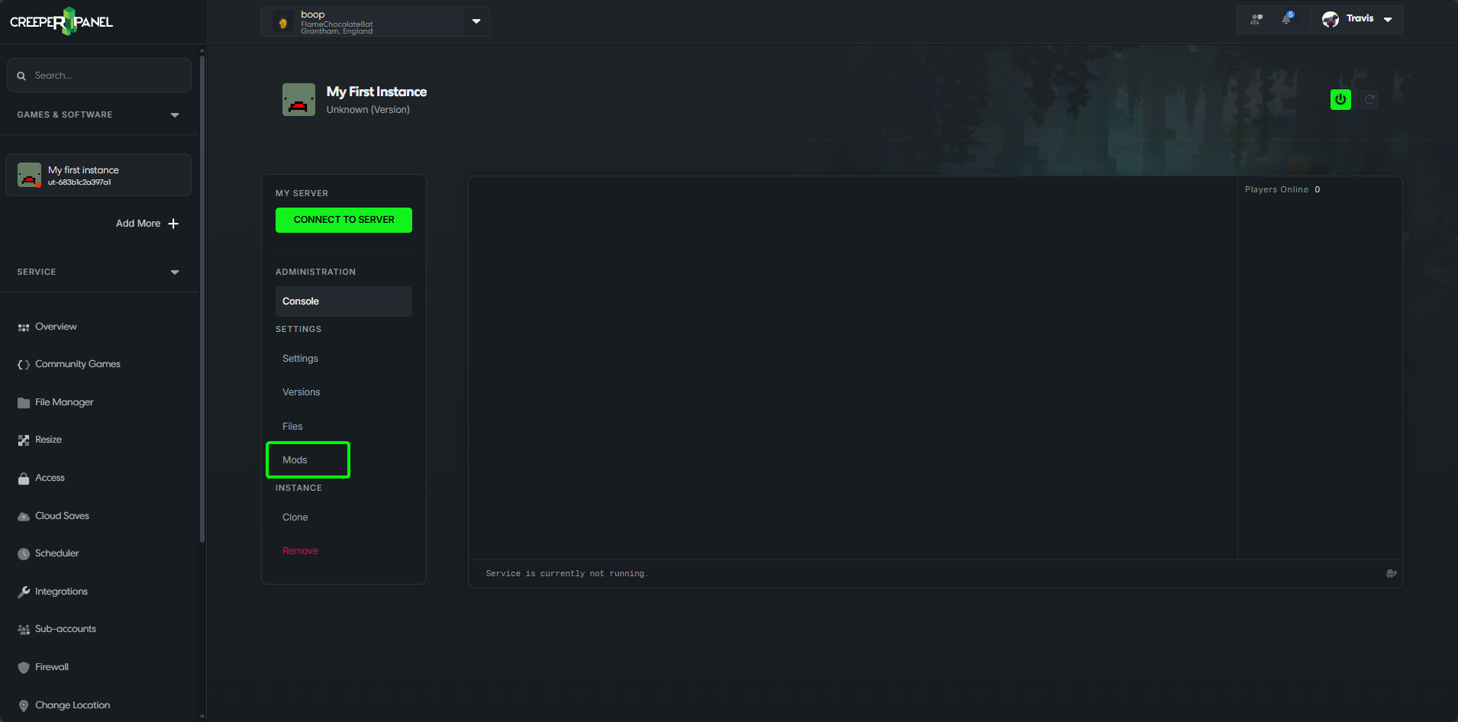Screen dimensions: 1458x722
Task: Click the File Manager folder icon
Action: tap(24, 403)
